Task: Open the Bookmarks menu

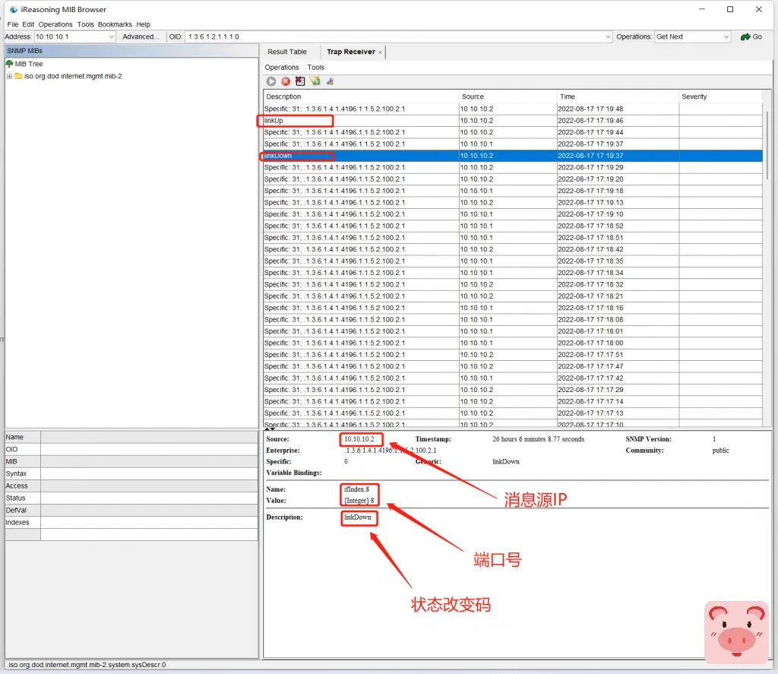Action: coord(115,24)
